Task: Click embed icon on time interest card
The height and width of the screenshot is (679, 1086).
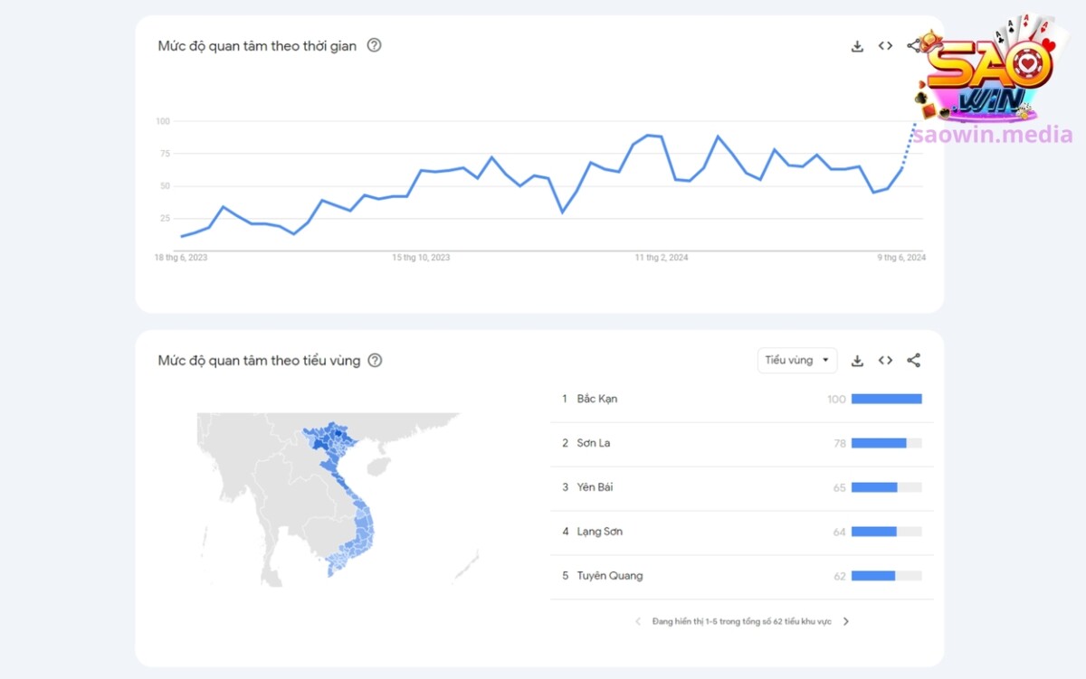Action: (x=885, y=46)
